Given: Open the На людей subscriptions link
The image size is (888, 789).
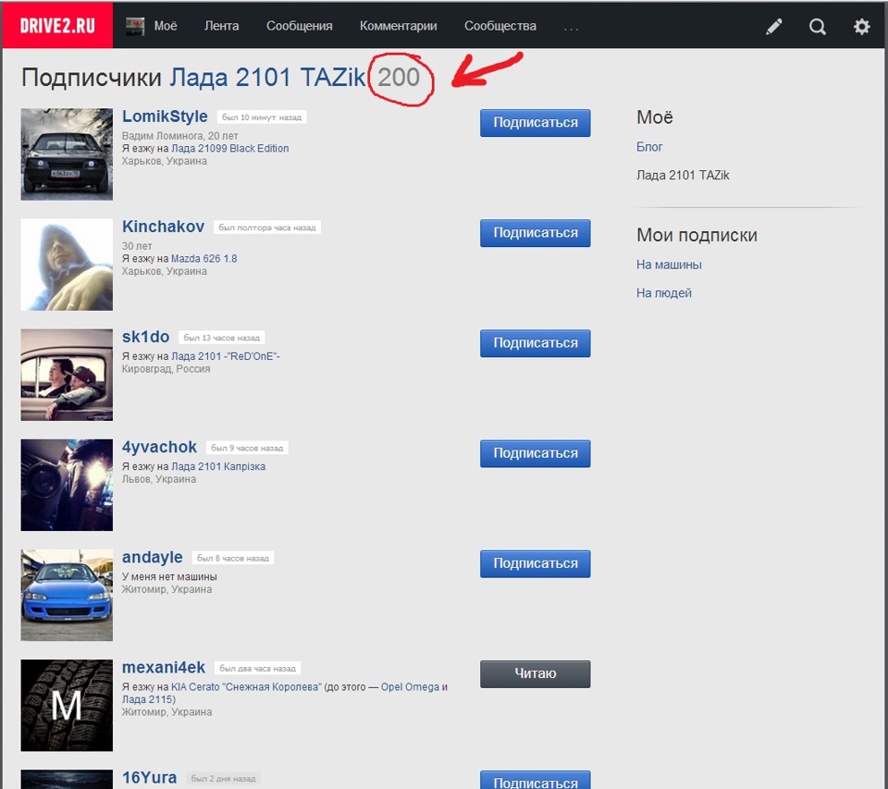Looking at the screenshot, I should tap(664, 293).
